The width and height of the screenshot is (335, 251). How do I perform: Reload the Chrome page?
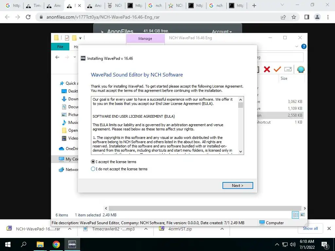pos(28,17)
